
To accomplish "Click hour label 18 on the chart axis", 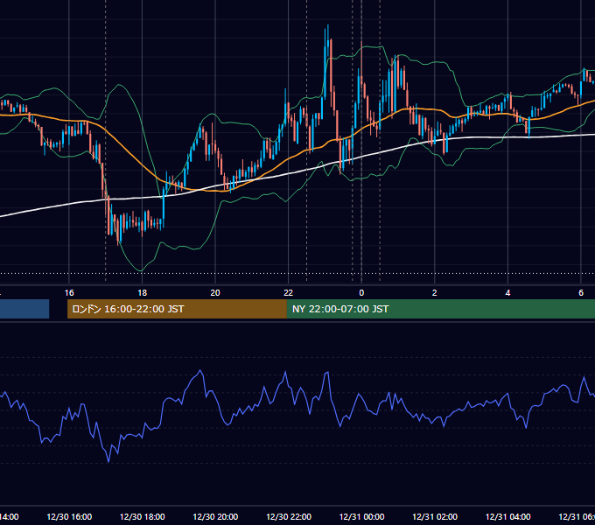I will pyautogui.click(x=143, y=293).
